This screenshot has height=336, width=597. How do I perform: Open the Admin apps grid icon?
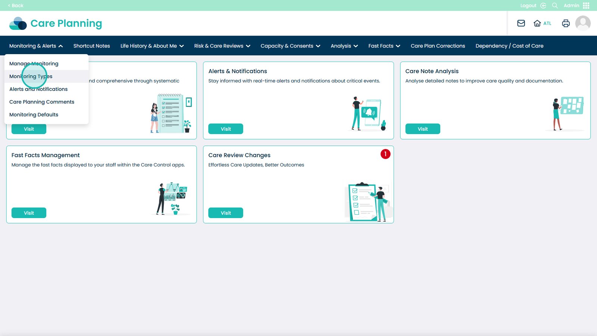(586, 6)
